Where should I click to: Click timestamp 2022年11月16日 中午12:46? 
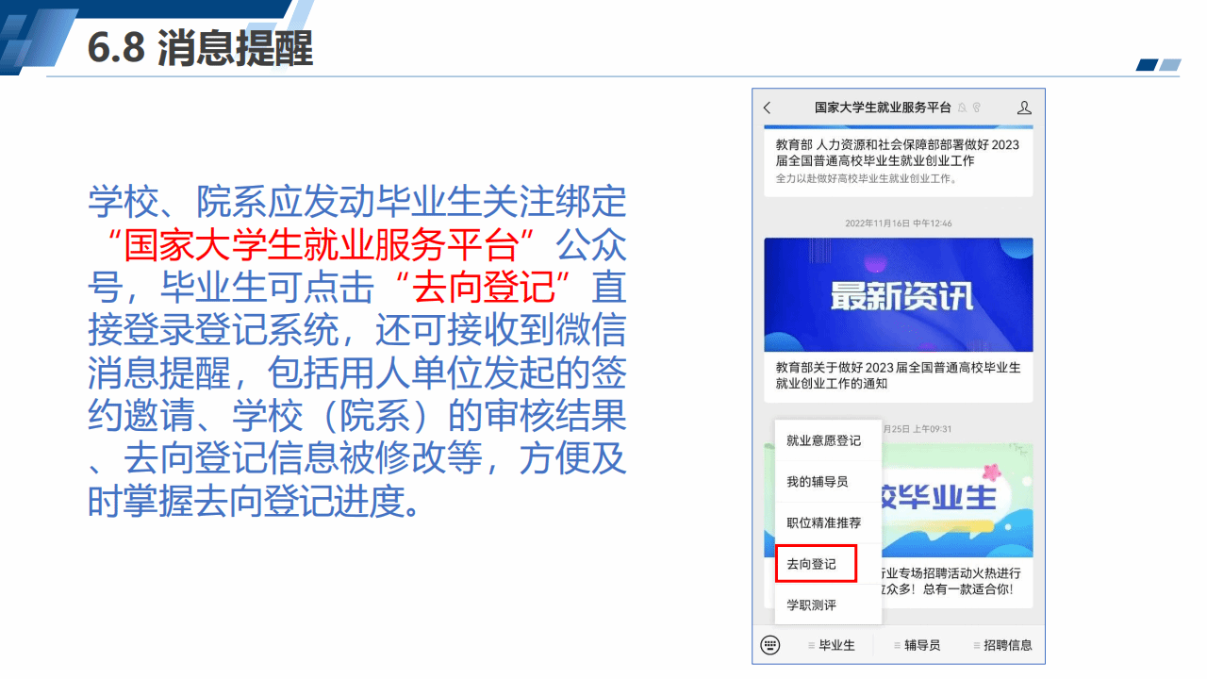[x=899, y=224]
